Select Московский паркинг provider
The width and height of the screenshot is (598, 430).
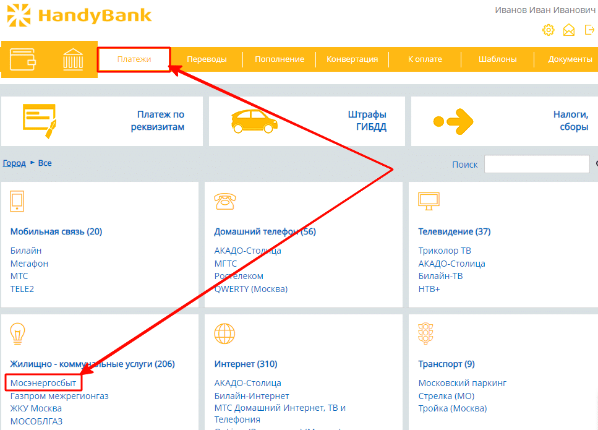(462, 383)
